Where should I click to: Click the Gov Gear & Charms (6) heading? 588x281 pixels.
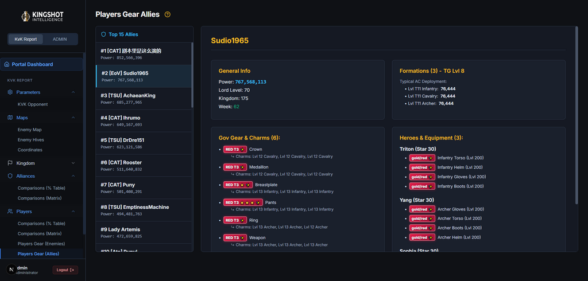tap(249, 138)
